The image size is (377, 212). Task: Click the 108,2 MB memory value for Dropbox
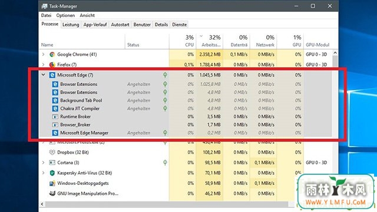pos(211,153)
